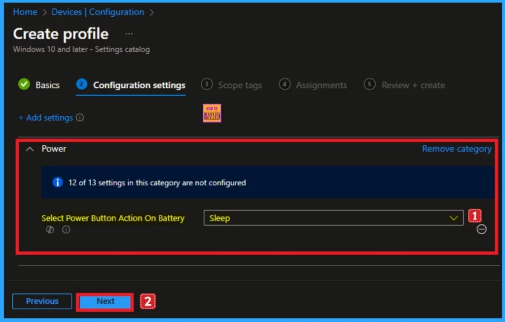Click the Select Power Button Action On Battery label
Screen dimensions: 505x322
pos(113,218)
